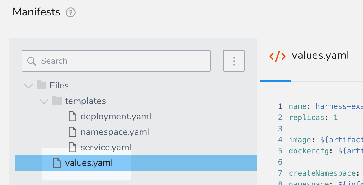The height and width of the screenshot is (185, 363).
Task: Click the search magnifier icon
Action: (32, 61)
